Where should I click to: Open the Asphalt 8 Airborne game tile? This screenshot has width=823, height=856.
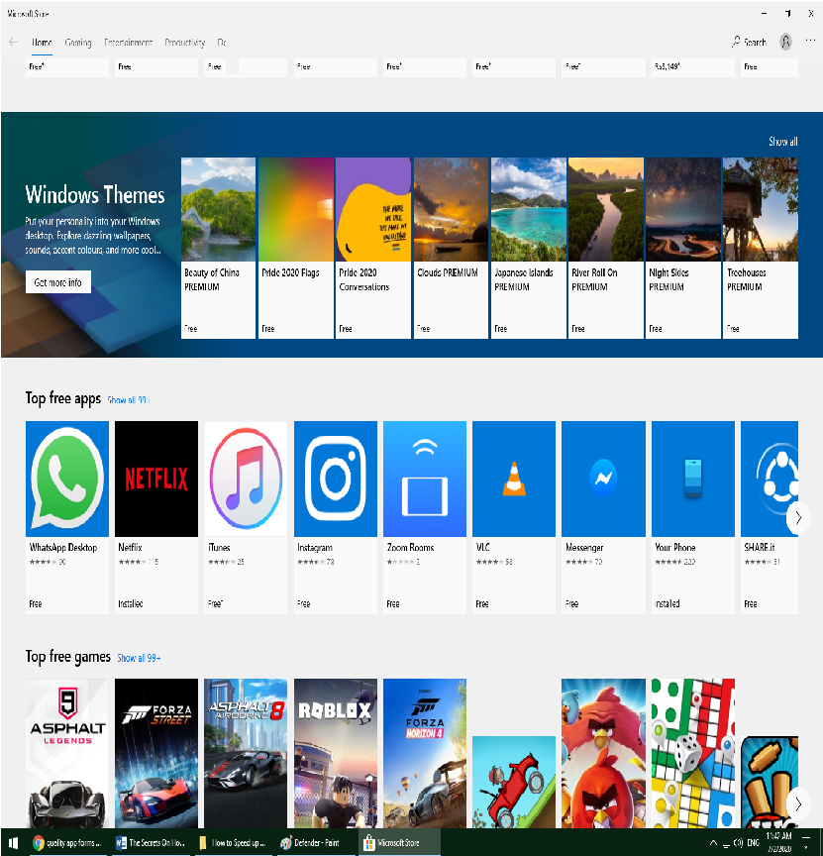(x=246, y=753)
